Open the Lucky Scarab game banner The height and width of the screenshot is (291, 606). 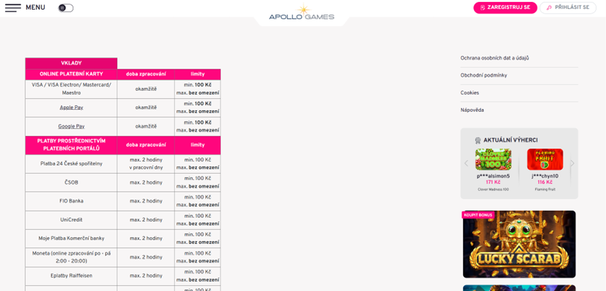pos(519,244)
